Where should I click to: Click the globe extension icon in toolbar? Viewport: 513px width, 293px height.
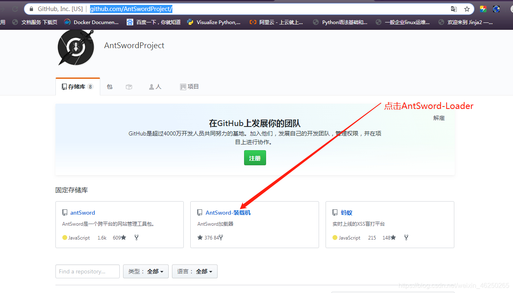(x=496, y=9)
